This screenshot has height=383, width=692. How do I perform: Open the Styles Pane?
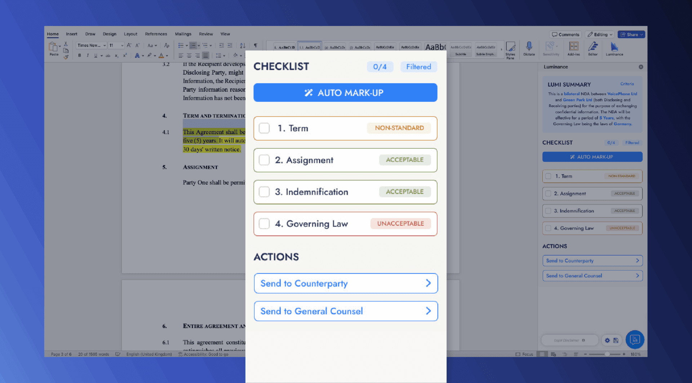click(510, 50)
